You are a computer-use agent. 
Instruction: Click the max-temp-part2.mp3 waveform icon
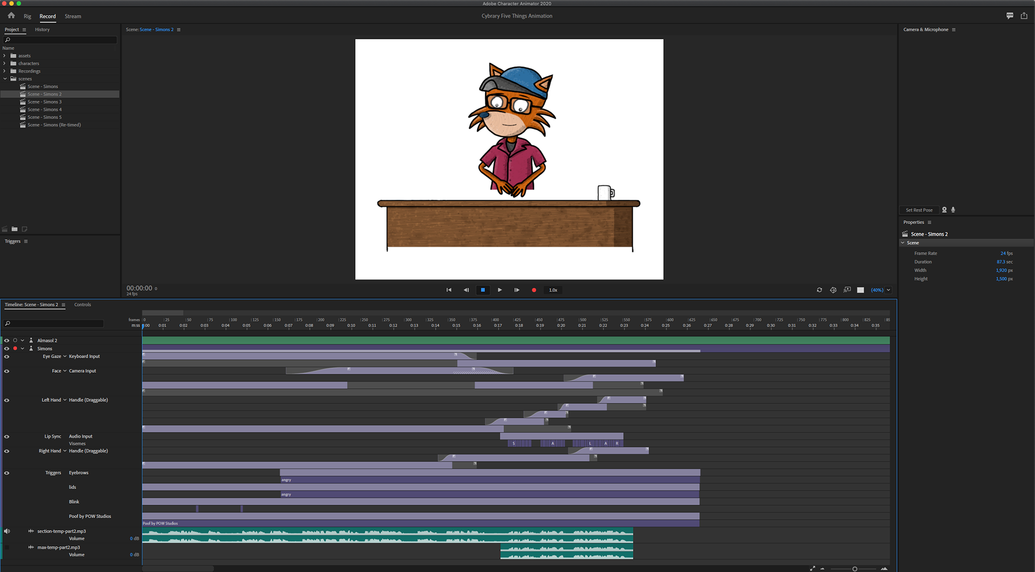31,547
